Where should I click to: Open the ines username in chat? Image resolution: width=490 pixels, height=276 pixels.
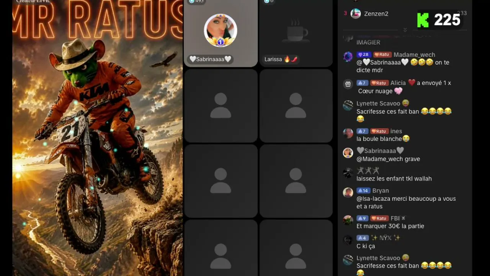coord(396,131)
